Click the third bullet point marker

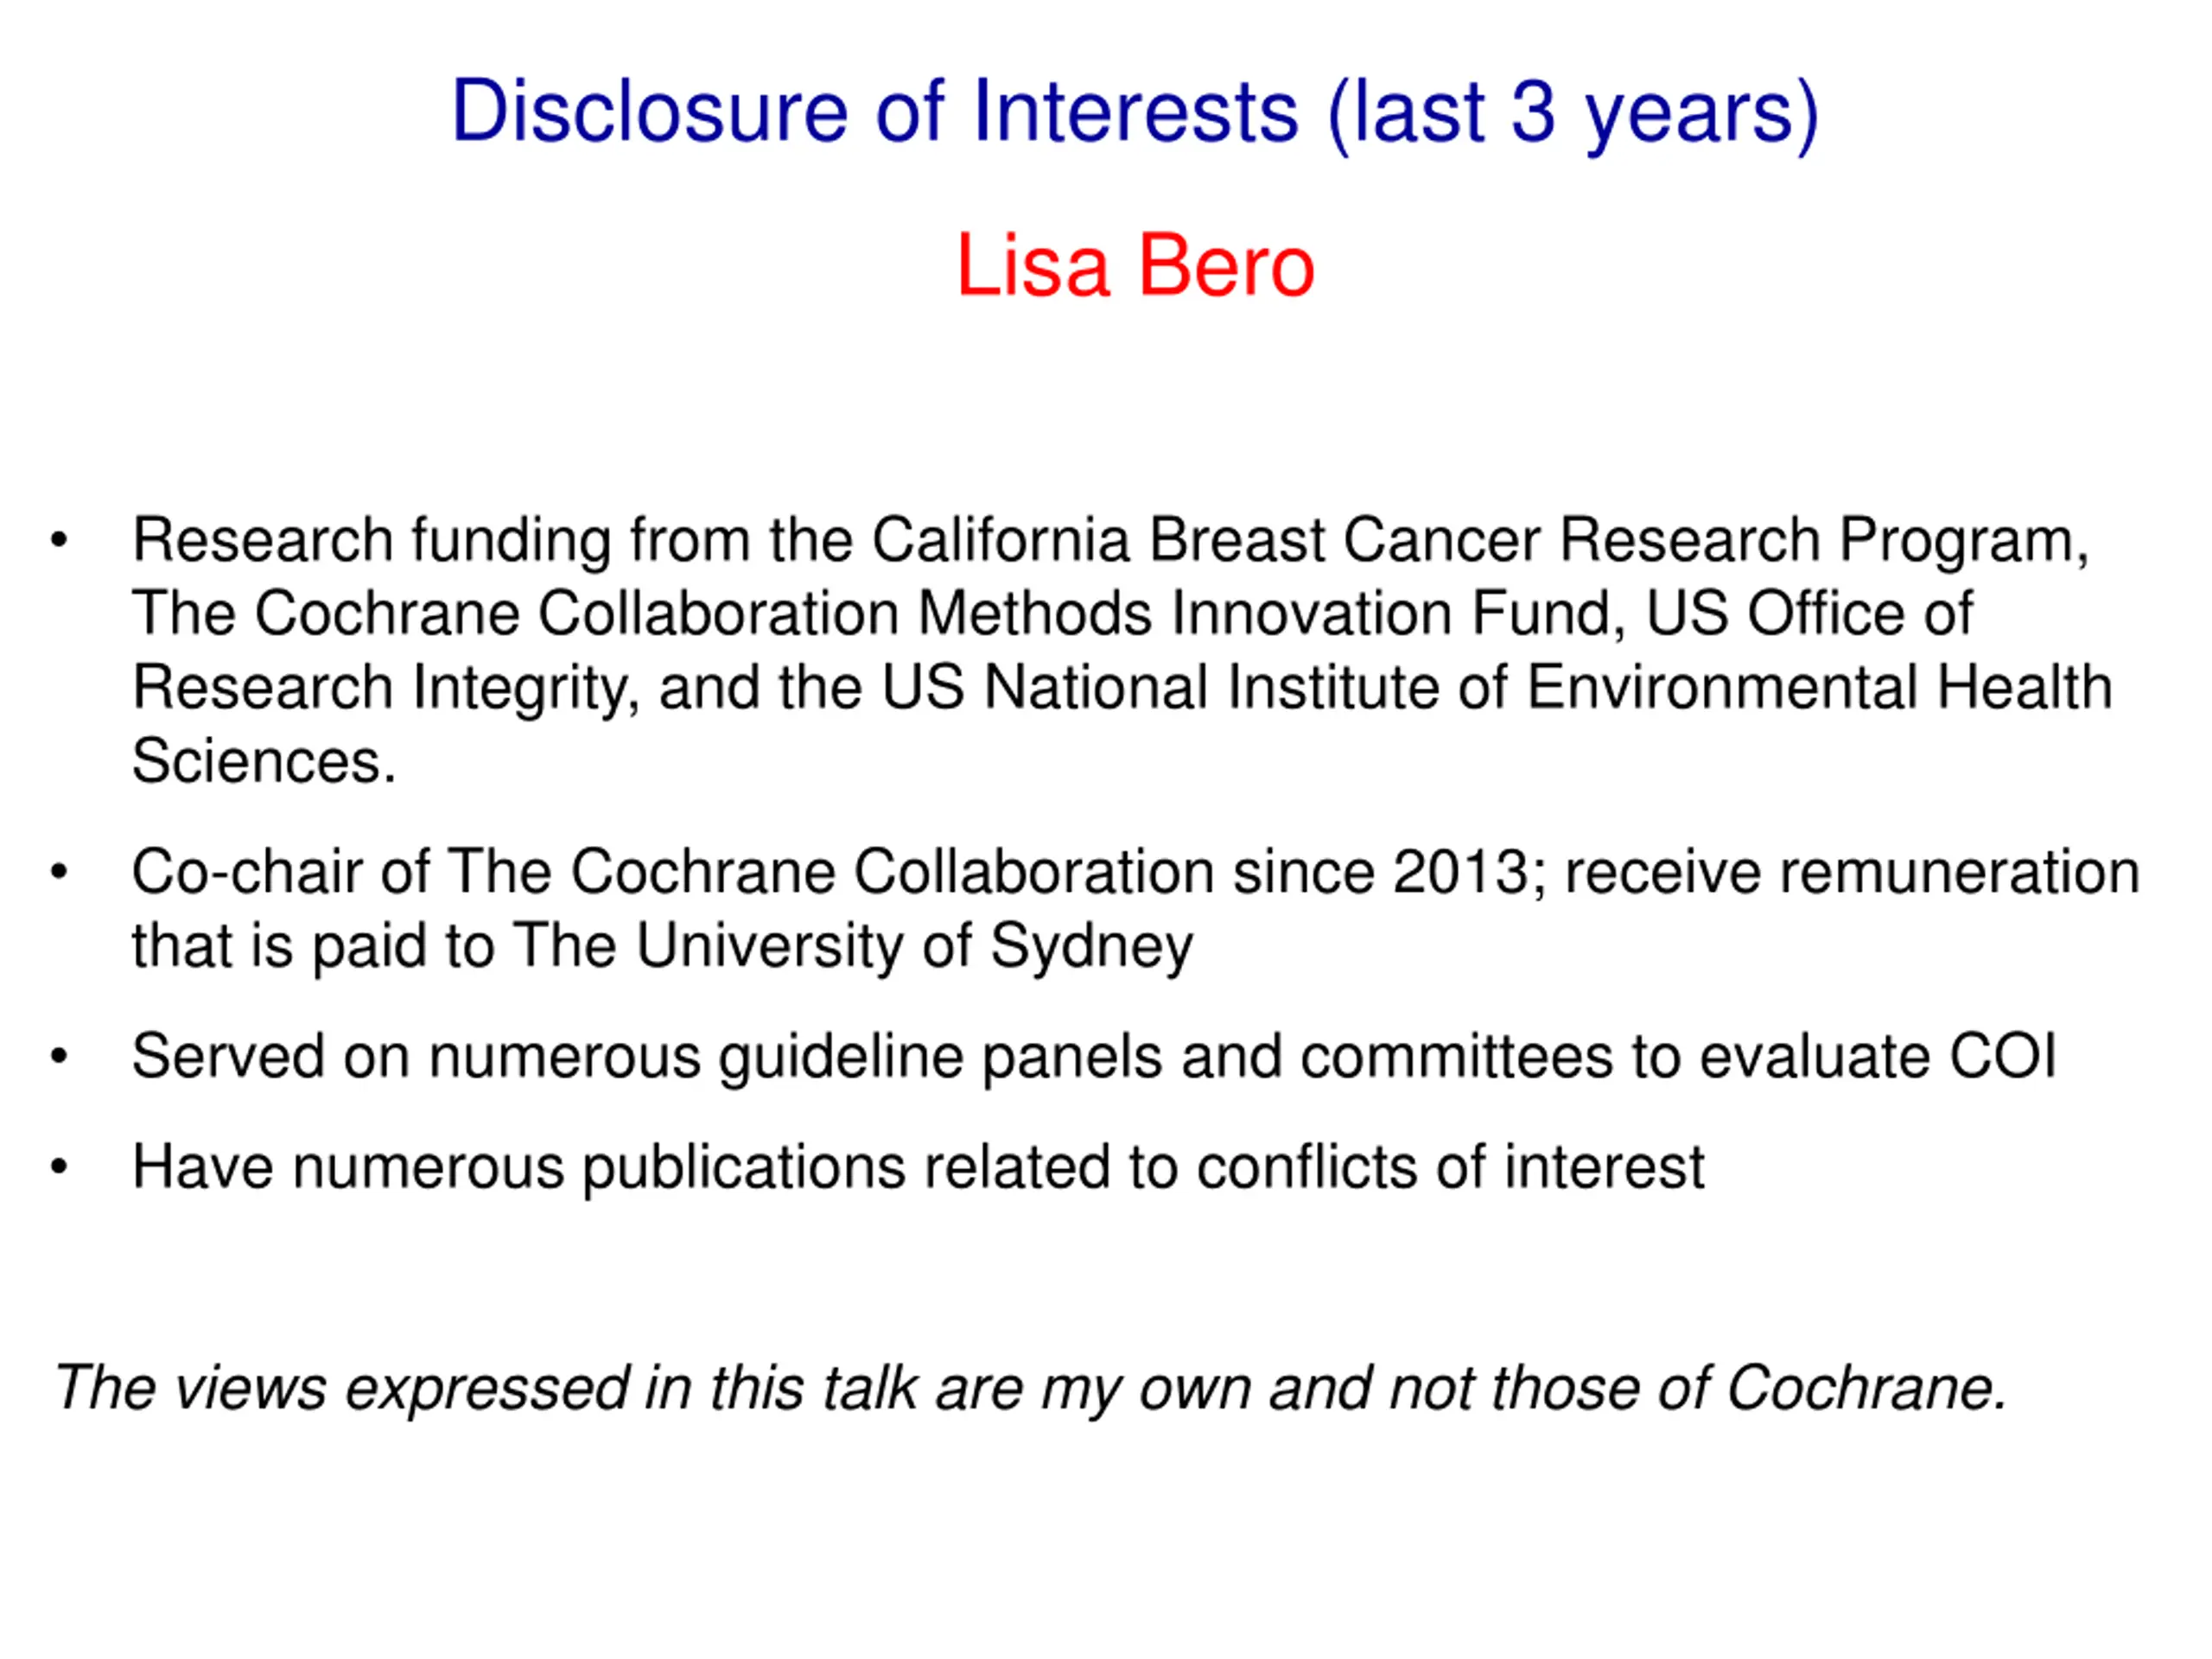tap(59, 1056)
